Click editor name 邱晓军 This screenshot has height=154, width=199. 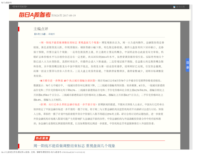click(x=52, y=34)
